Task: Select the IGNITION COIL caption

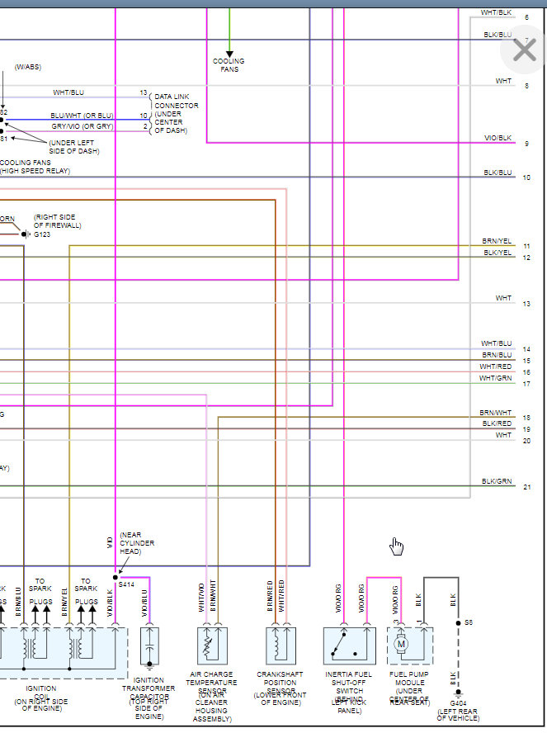Action: coord(41,698)
